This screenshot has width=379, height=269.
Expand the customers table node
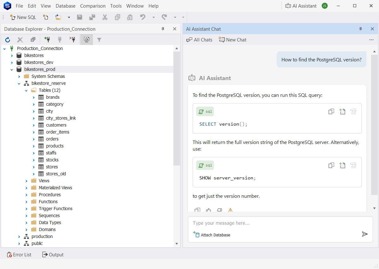click(x=33, y=125)
